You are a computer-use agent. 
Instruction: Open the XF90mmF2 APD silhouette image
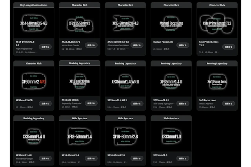(x=34, y=81)
